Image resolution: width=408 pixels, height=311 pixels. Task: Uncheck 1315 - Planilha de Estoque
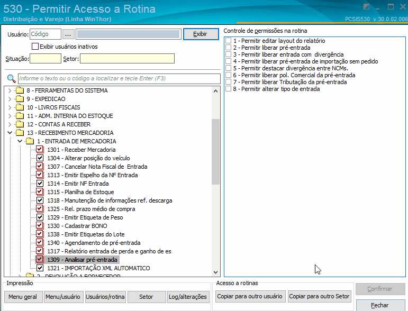click(40, 192)
